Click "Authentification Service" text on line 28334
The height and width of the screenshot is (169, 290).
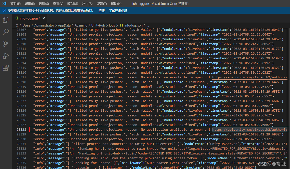pos(256,158)
